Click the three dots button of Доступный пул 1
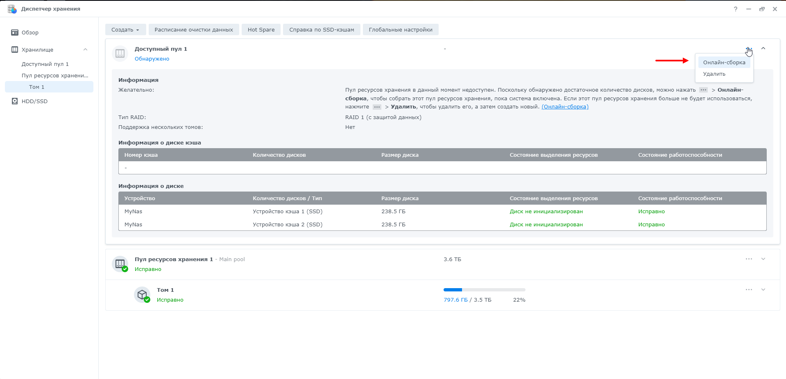This screenshot has width=786, height=379. pyautogui.click(x=749, y=49)
